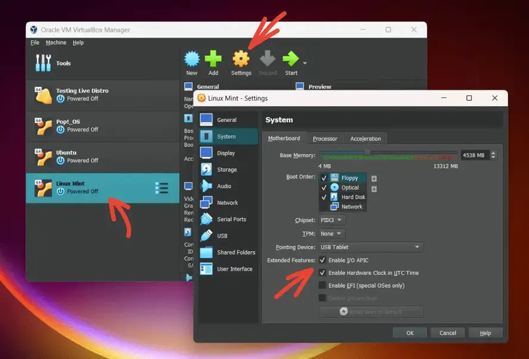529x359 pixels.
Task: Click the Help button in Settings dialog
Action: (x=486, y=333)
